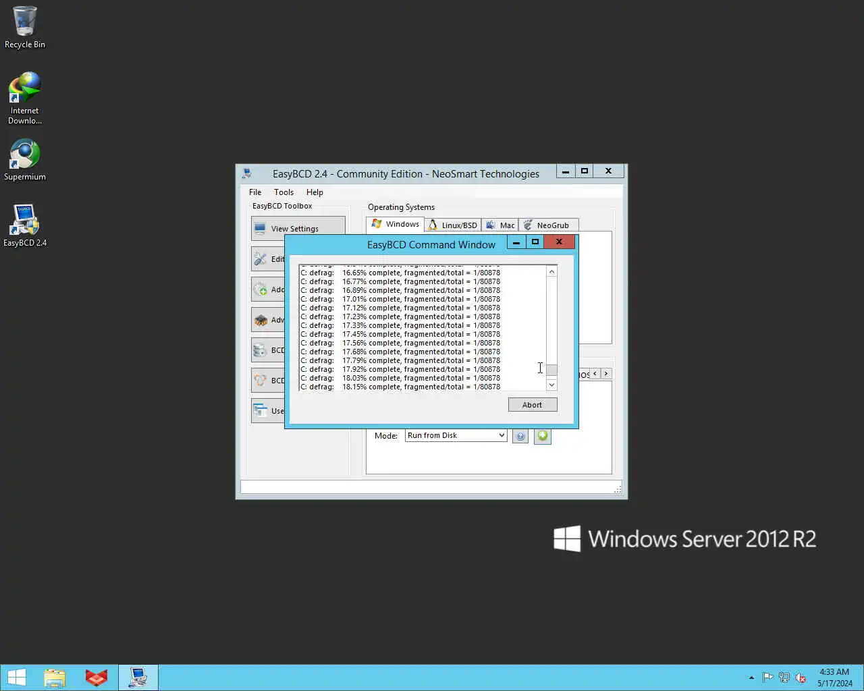Image resolution: width=864 pixels, height=691 pixels.
Task: Click the 17.01% complete output line
Action: (401, 299)
